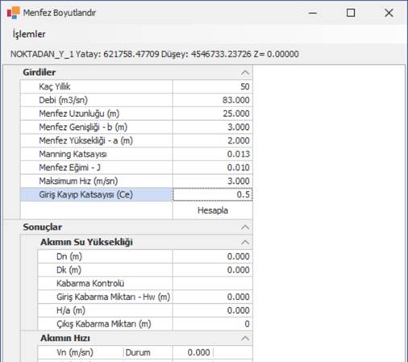Collapse the Akımın Hızı group
This screenshot has width=408, height=362.
245,338
